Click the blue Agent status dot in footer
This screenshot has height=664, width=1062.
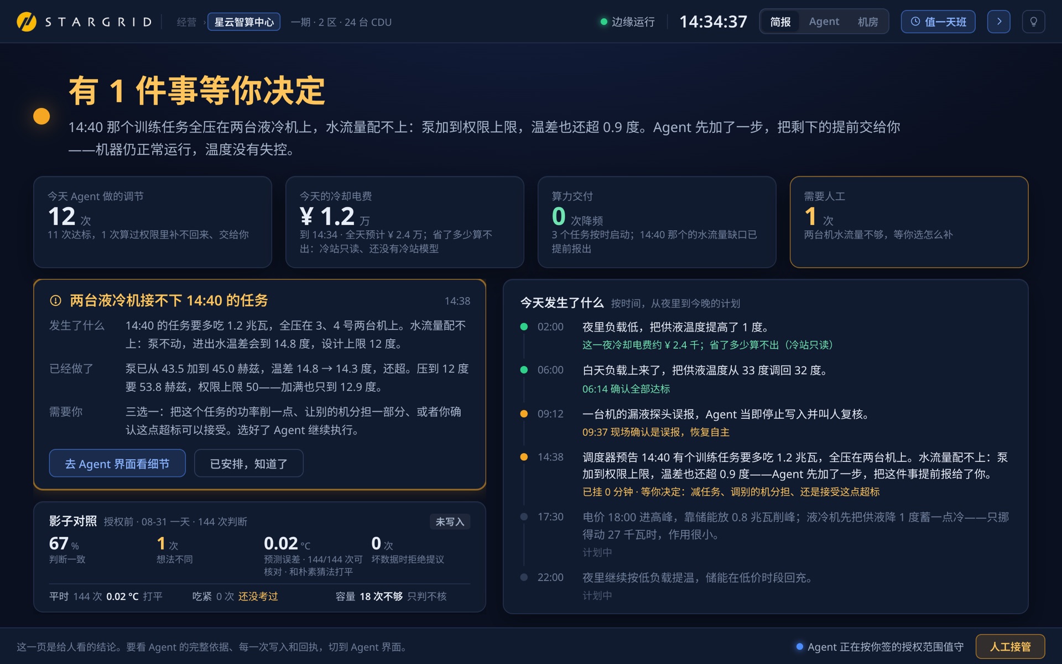pyautogui.click(x=799, y=646)
